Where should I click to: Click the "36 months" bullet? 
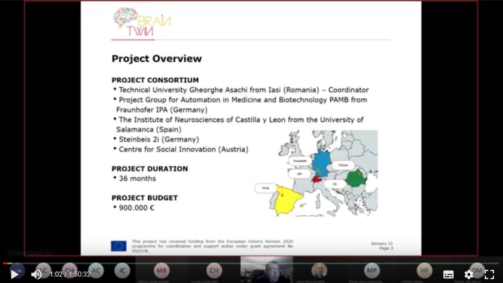pos(135,179)
